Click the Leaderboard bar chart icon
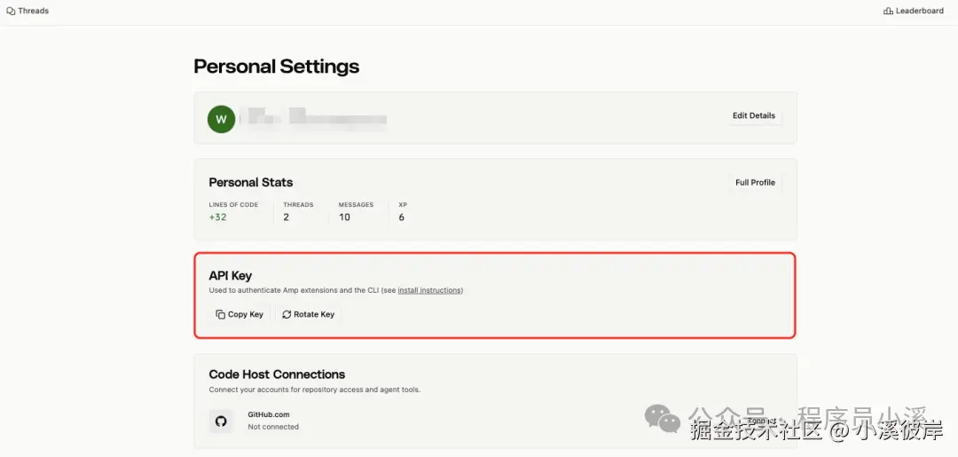This screenshot has width=958, height=457. (888, 12)
